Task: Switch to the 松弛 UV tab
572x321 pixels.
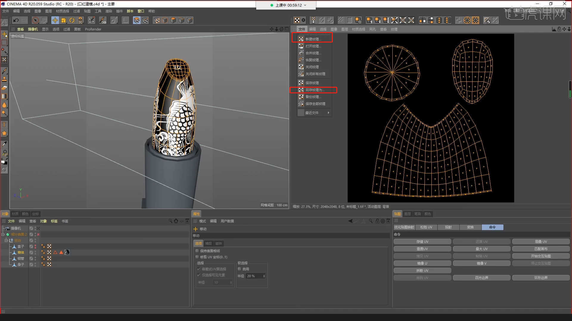Action: coord(426,227)
